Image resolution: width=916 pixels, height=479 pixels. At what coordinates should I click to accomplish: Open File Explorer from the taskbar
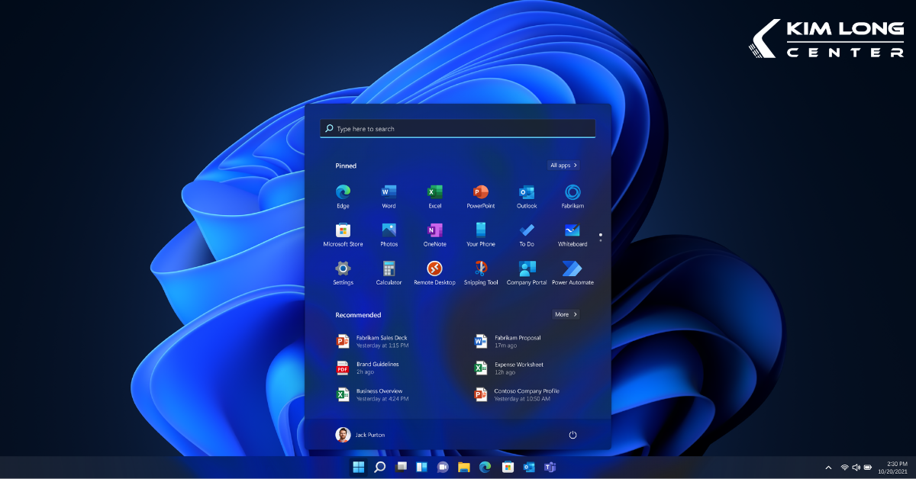tap(463, 467)
